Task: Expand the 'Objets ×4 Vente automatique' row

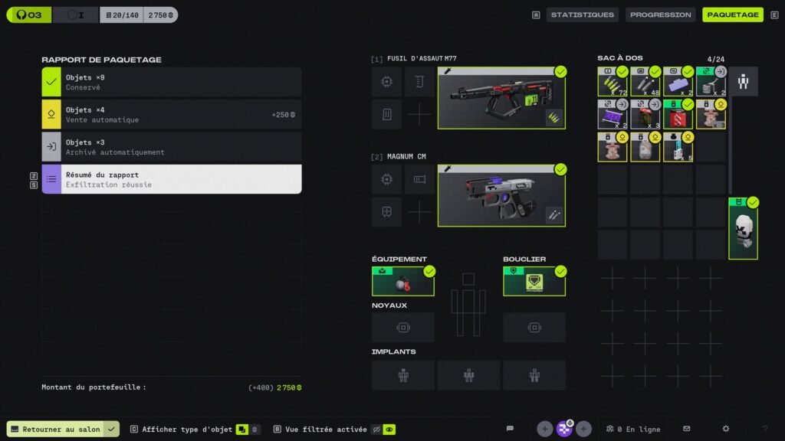Action: [171, 115]
